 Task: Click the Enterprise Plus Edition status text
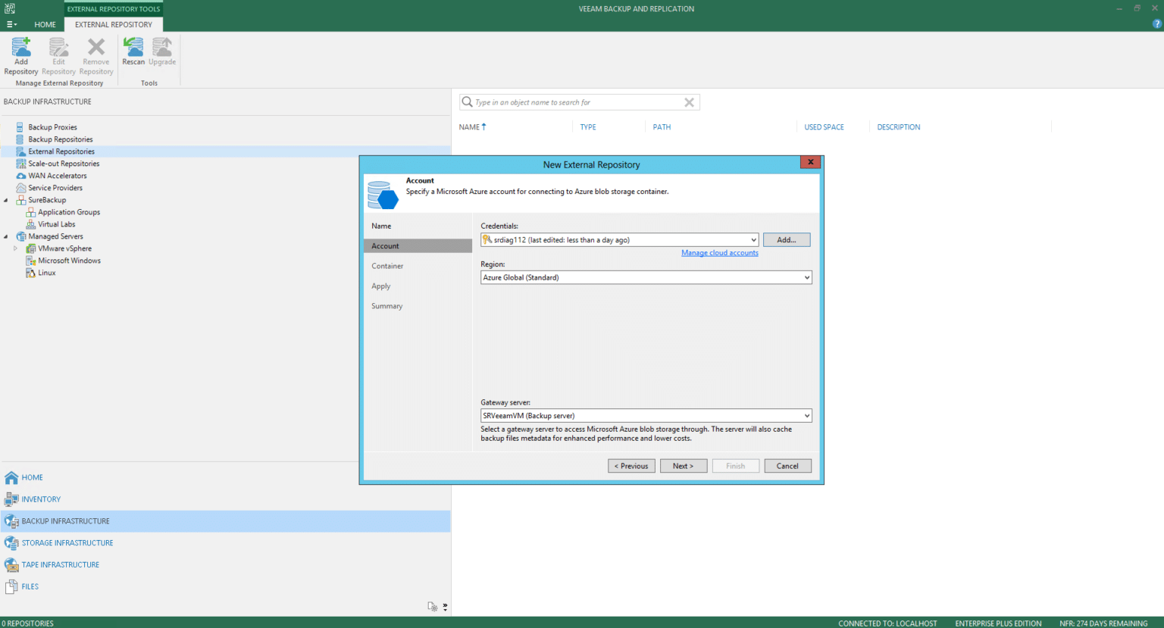(x=998, y=623)
